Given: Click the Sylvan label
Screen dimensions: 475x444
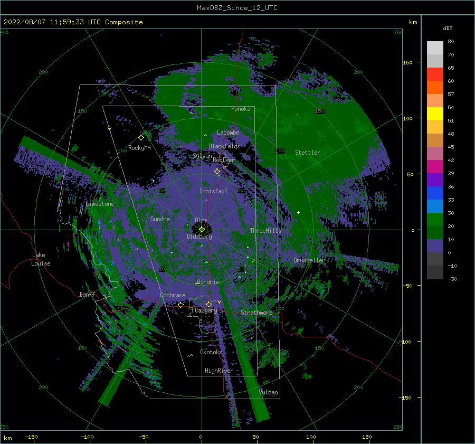Looking at the screenshot, I should 202,156.
